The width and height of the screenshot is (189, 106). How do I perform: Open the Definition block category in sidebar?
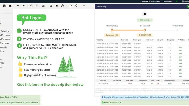click(x=5, y=31)
